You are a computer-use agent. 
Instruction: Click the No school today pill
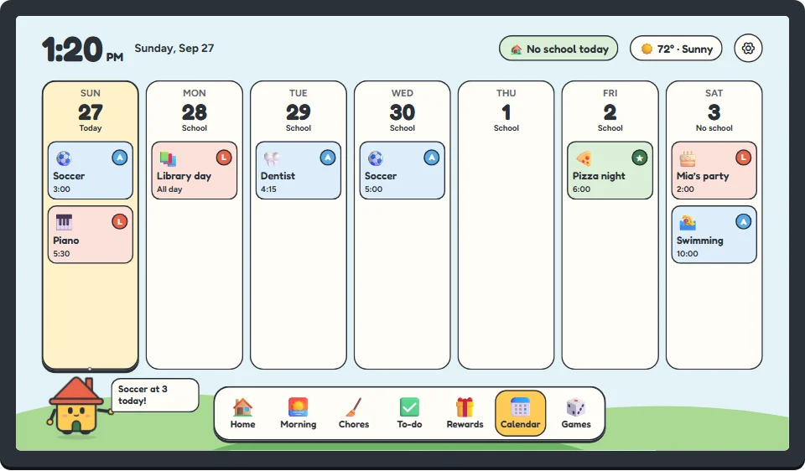tap(558, 49)
